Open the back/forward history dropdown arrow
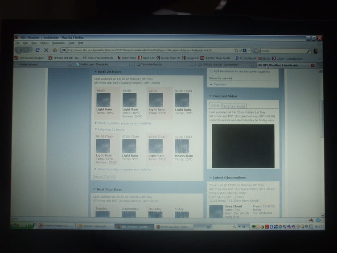This screenshot has height=253, width=337. coord(31,50)
